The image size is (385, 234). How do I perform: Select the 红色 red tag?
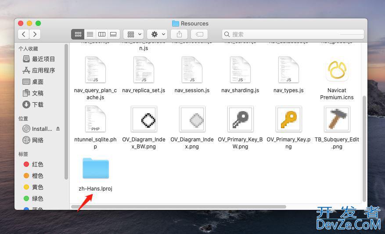point(33,164)
